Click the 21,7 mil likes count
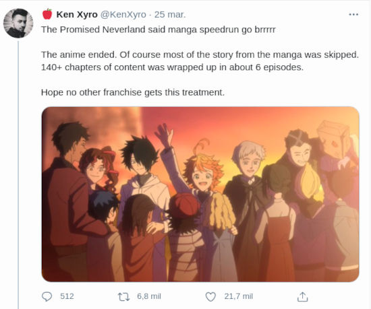 [x=239, y=296]
